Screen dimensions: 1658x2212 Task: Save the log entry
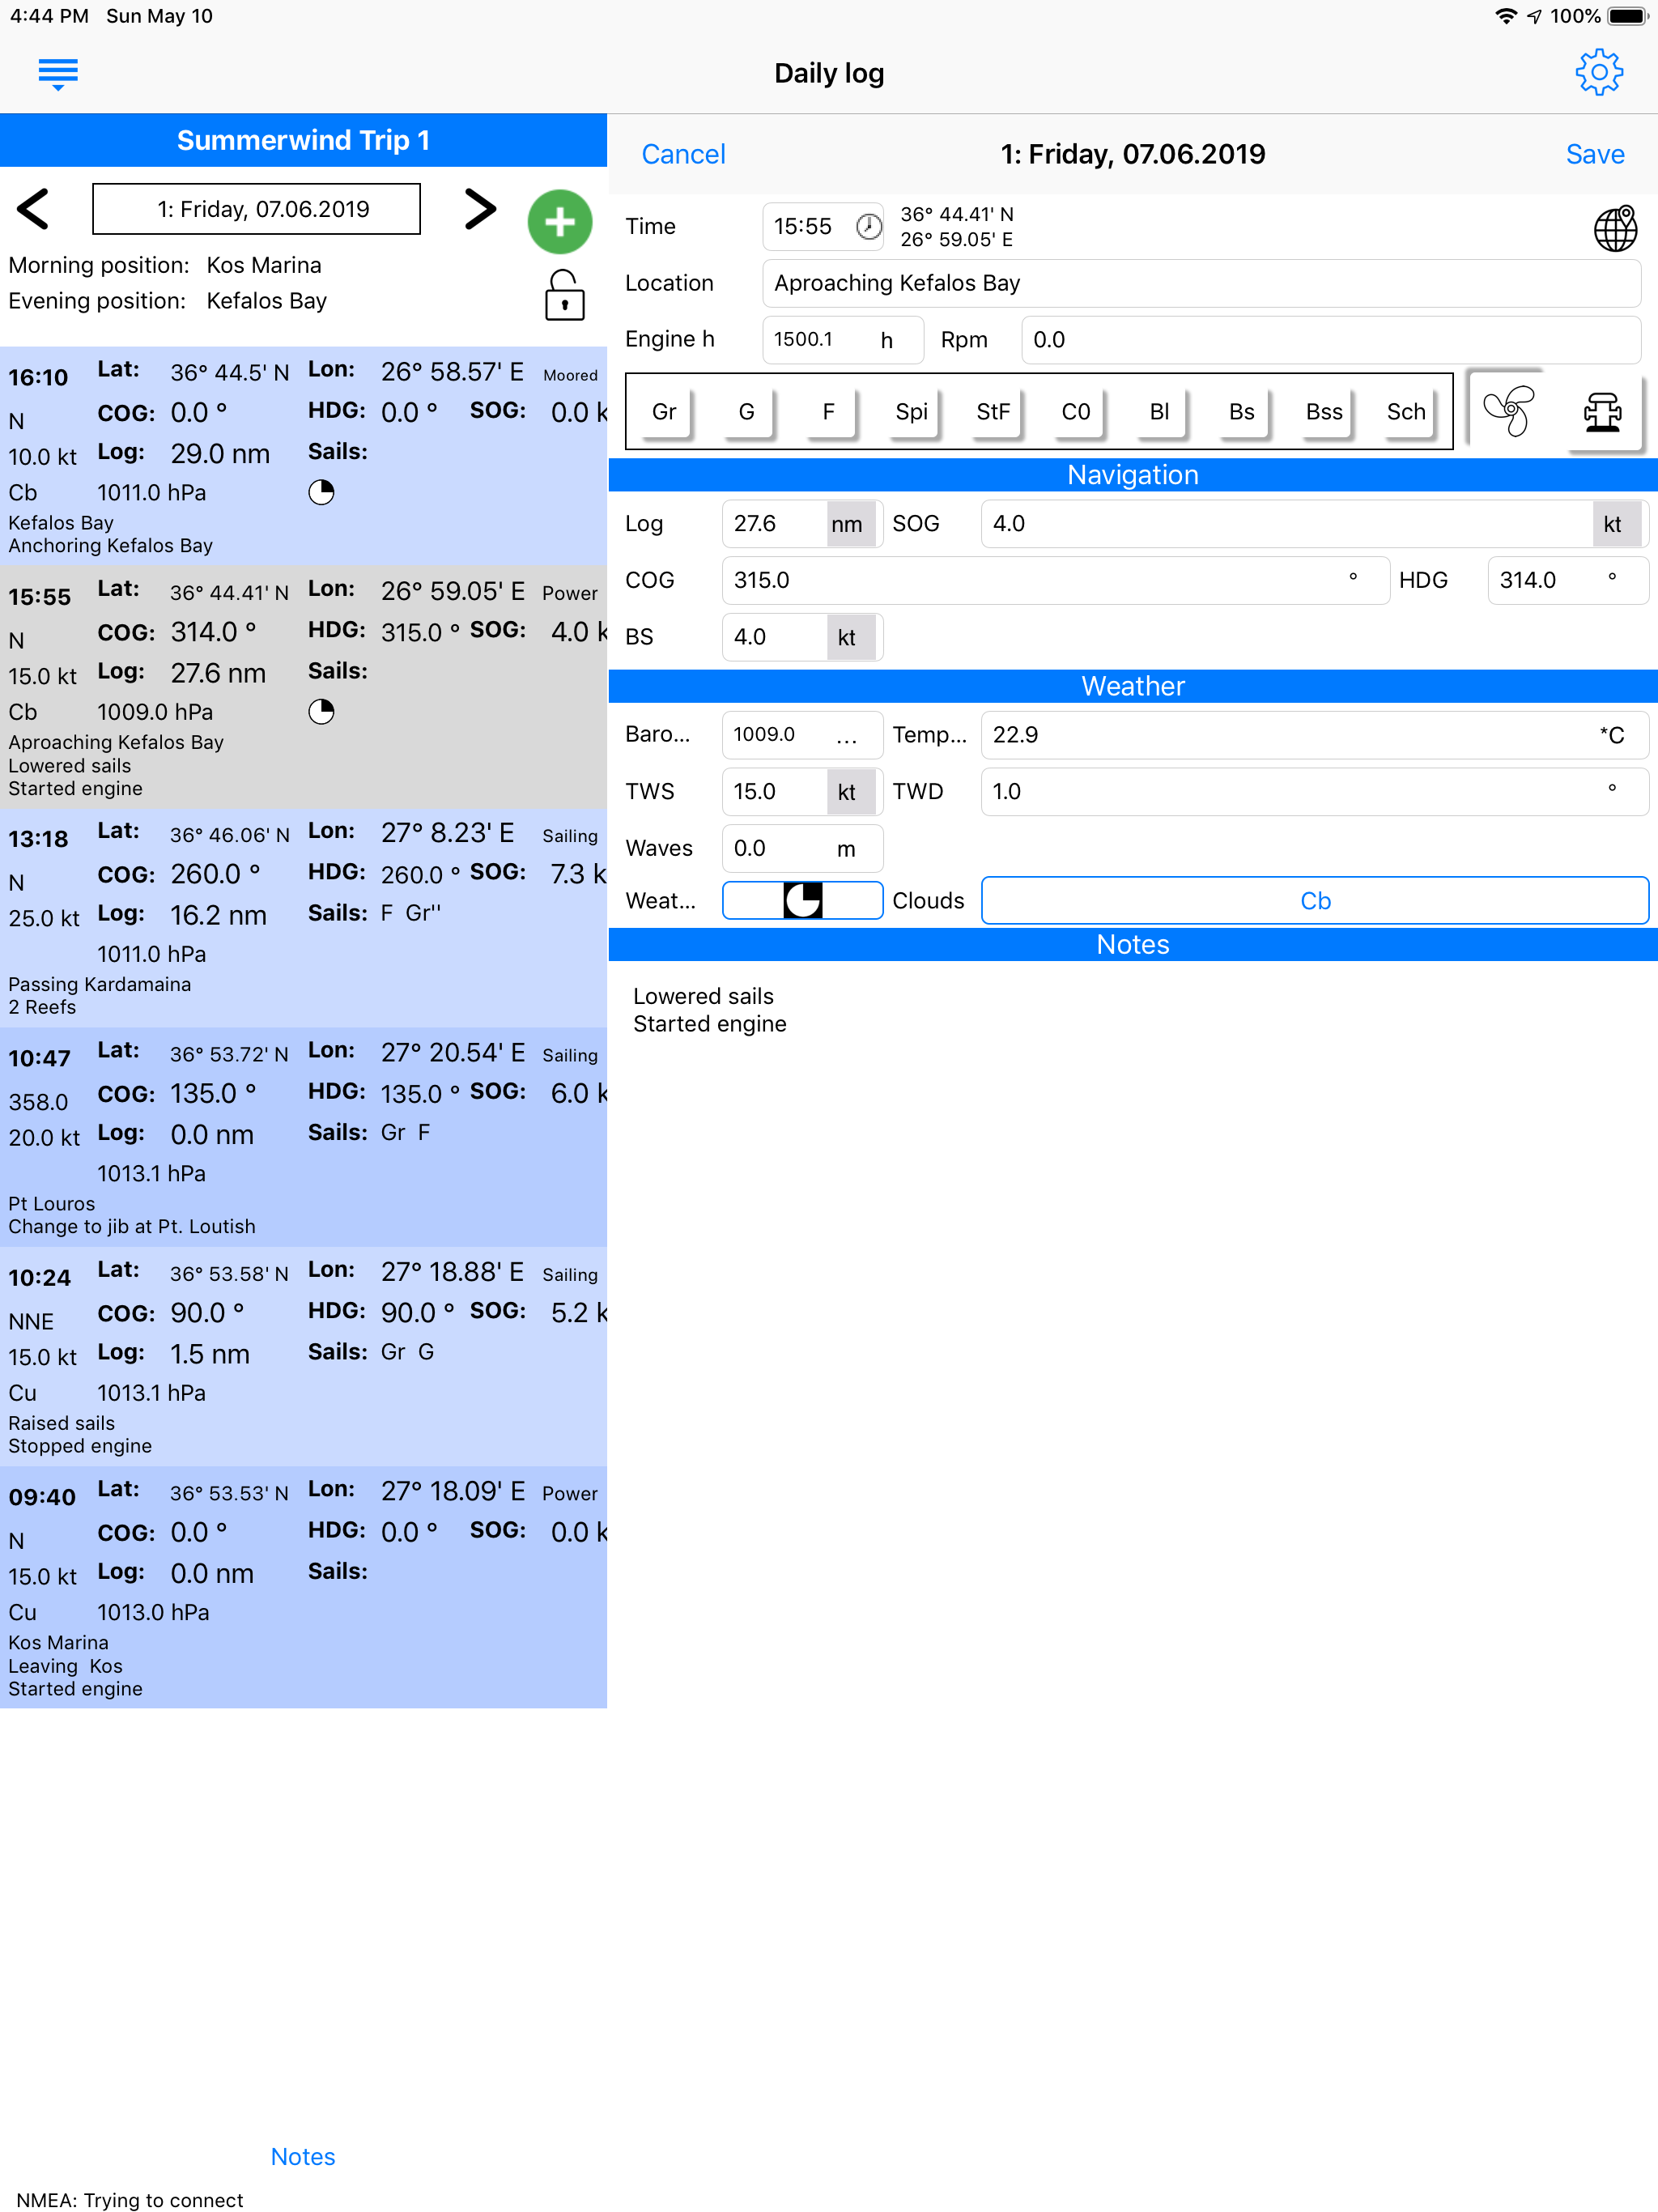1594,154
